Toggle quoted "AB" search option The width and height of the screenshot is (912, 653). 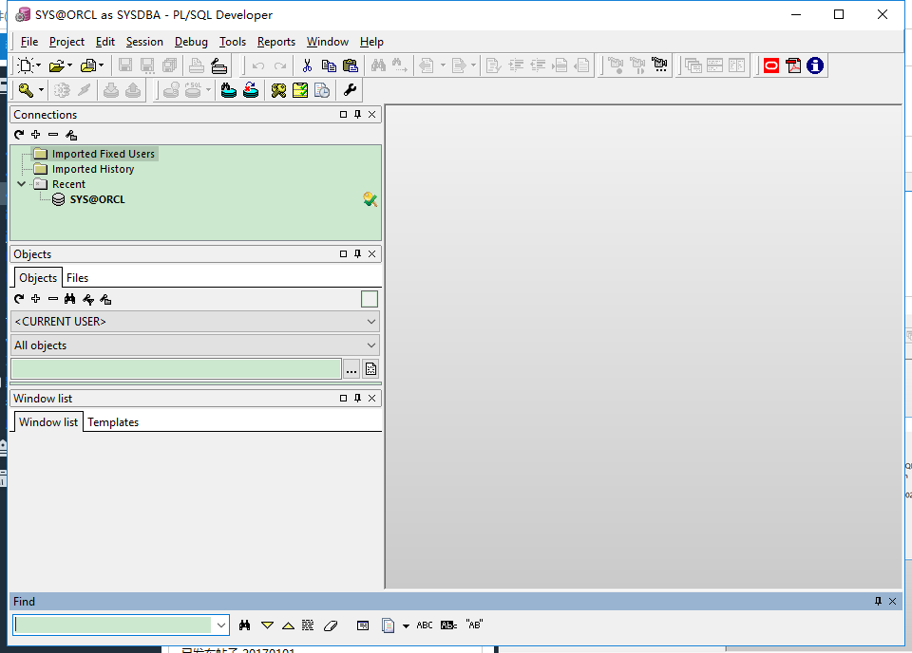point(474,625)
